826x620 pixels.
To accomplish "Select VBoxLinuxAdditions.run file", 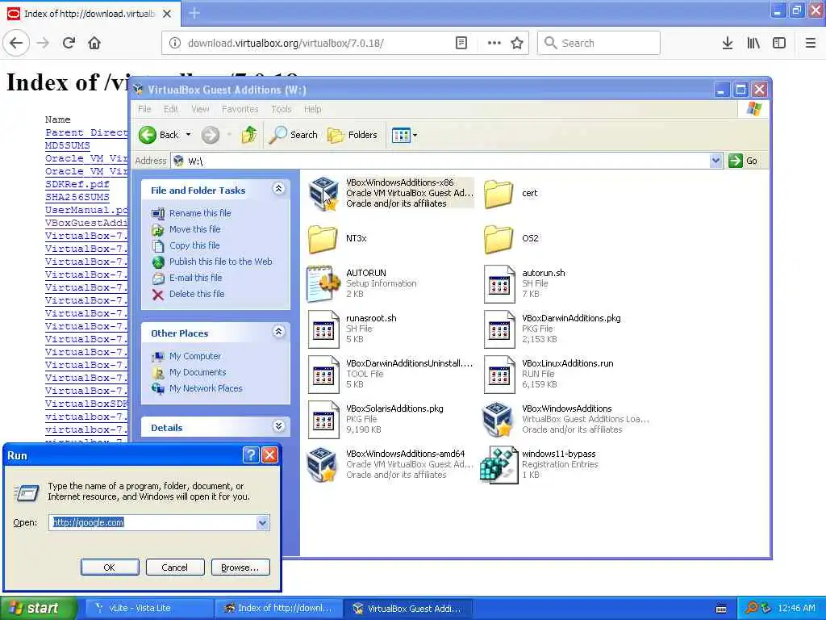I will pos(499,375).
